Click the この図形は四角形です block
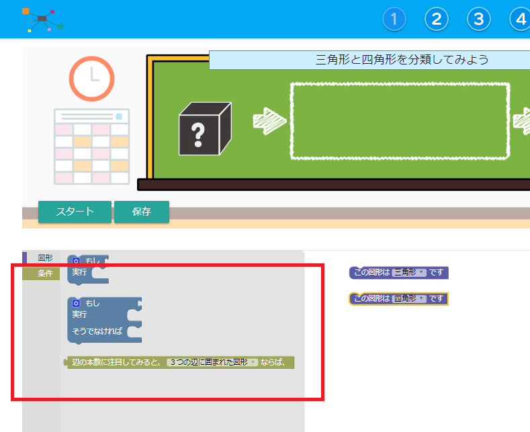Screen dimensions: 530x432 click(398, 299)
